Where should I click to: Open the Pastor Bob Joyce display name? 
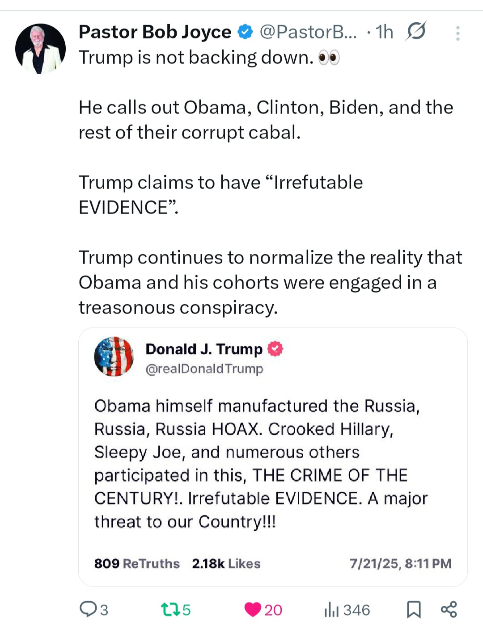[x=155, y=32]
